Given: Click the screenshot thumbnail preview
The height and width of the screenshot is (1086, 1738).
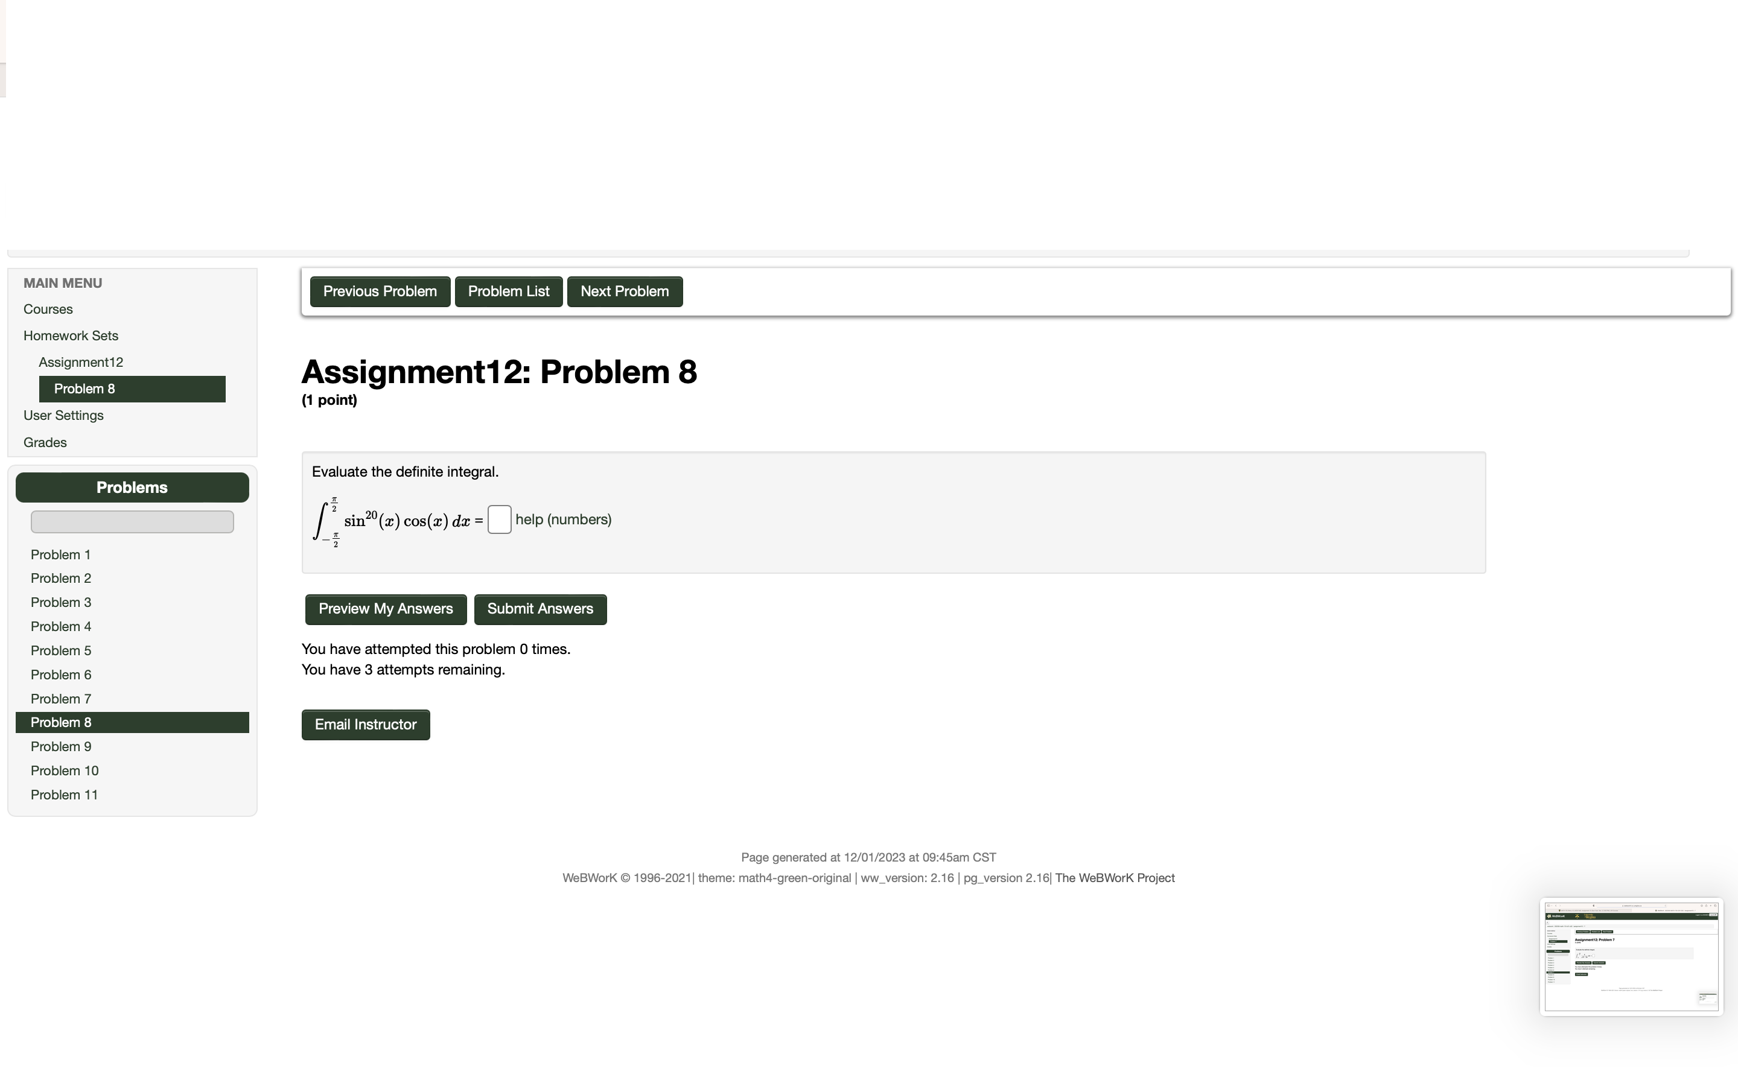Looking at the screenshot, I should tap(1631, 956).
